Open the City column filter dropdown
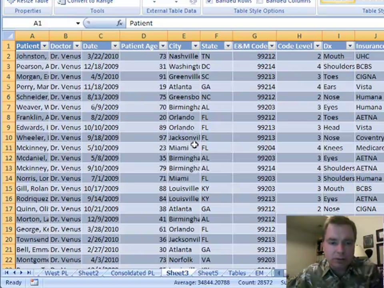Image resolution: width=384 pixels, height=288 pixels. pyautogui.click(x=196, y=46)
